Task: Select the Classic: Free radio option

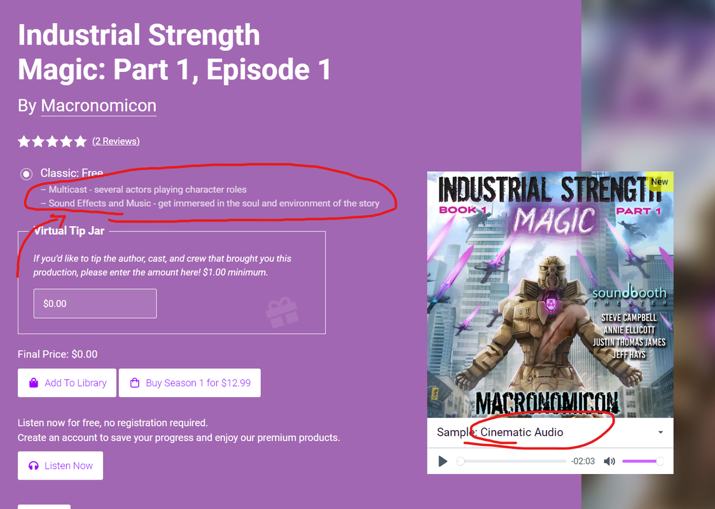Action: click(x=27, y=174)
